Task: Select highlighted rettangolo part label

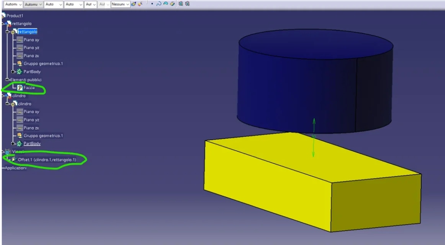Action: point(28,32)
